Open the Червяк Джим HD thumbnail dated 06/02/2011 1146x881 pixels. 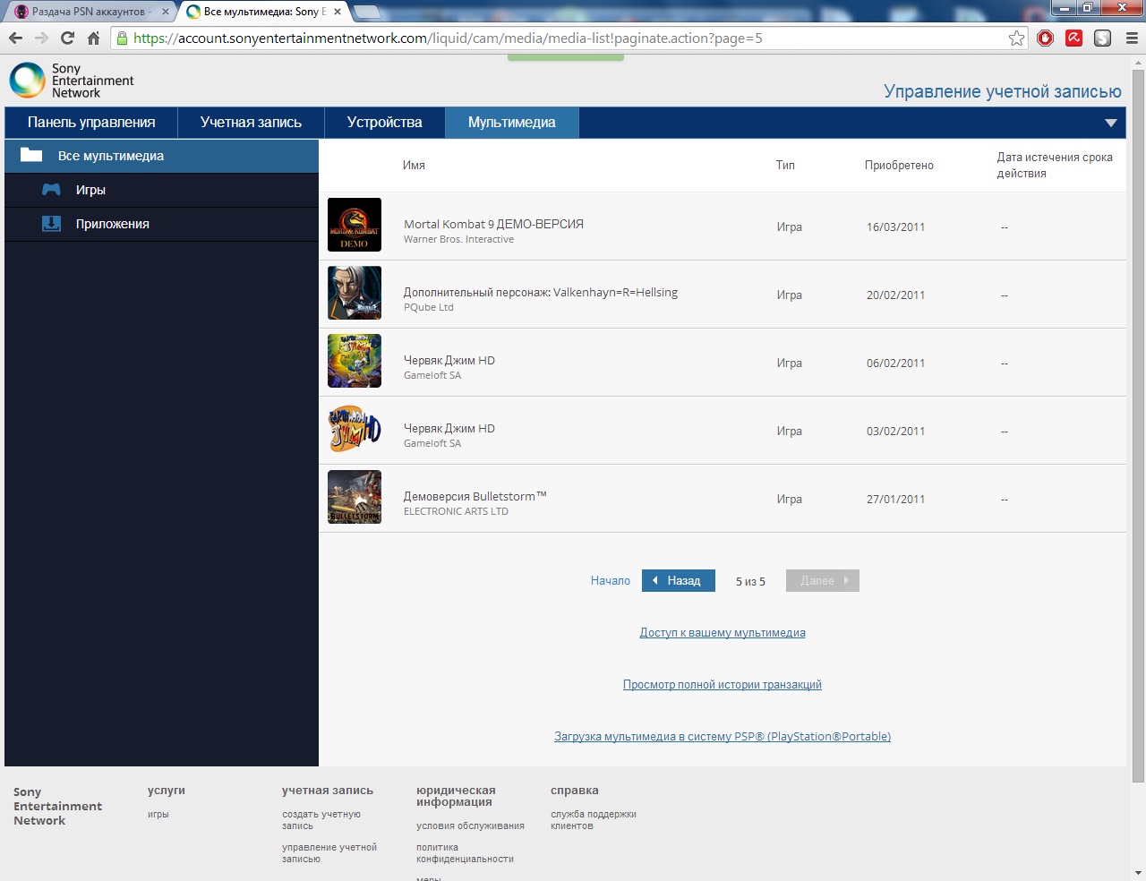pos(355,361)
